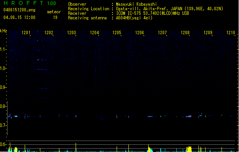Viewport: 239px width, 152px height.
Task: Click the Receiving Location label
Action: tap(89, 9)
